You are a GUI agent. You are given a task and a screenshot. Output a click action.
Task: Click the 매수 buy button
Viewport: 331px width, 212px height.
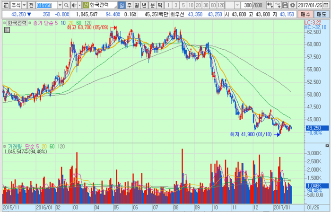(x=306, y=14)
